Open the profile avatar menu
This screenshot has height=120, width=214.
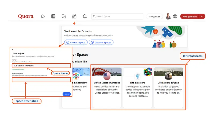pyautogui.click(x=168, y=16)
